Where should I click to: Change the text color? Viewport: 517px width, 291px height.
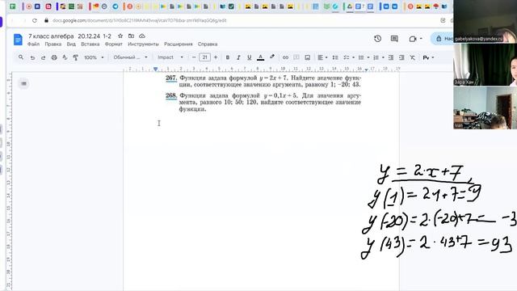tap(260, 57)
